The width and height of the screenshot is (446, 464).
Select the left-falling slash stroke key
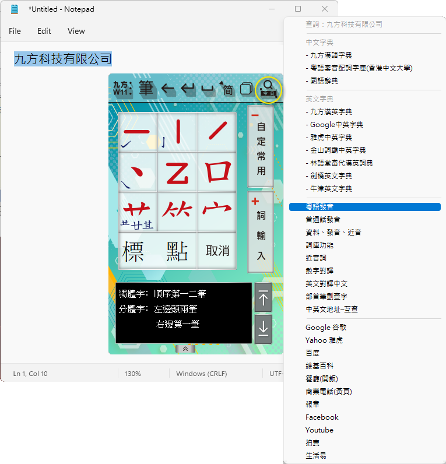tap(217, 132)
